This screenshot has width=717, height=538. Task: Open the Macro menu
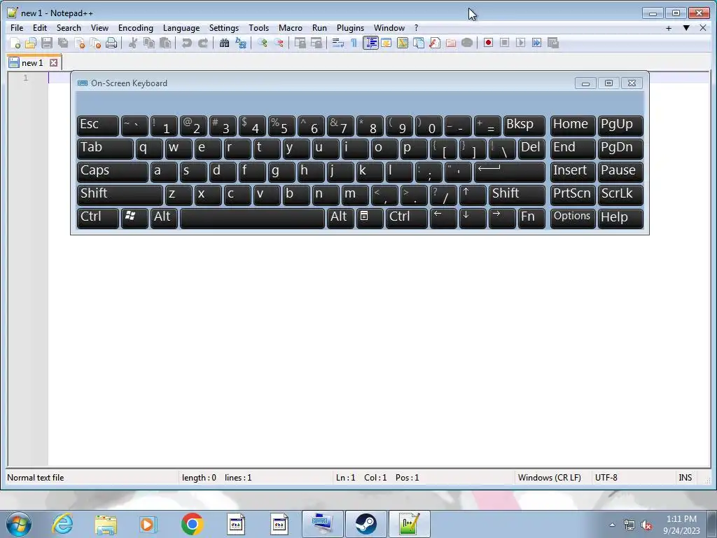pos(291,28)
